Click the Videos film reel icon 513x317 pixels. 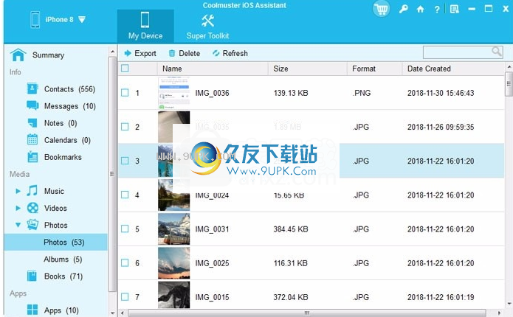coord(32,208)
